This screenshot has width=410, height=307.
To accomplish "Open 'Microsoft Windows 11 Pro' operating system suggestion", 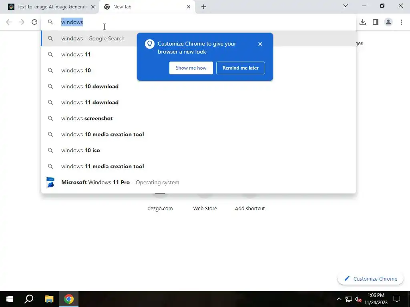I will click(x=199, y=182).
